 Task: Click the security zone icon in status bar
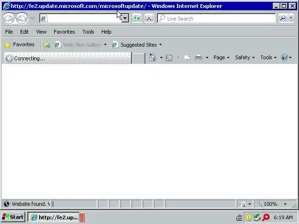pos(242,204)
